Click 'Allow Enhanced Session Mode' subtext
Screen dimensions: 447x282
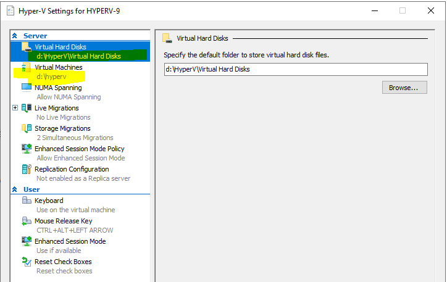[81, 158]
